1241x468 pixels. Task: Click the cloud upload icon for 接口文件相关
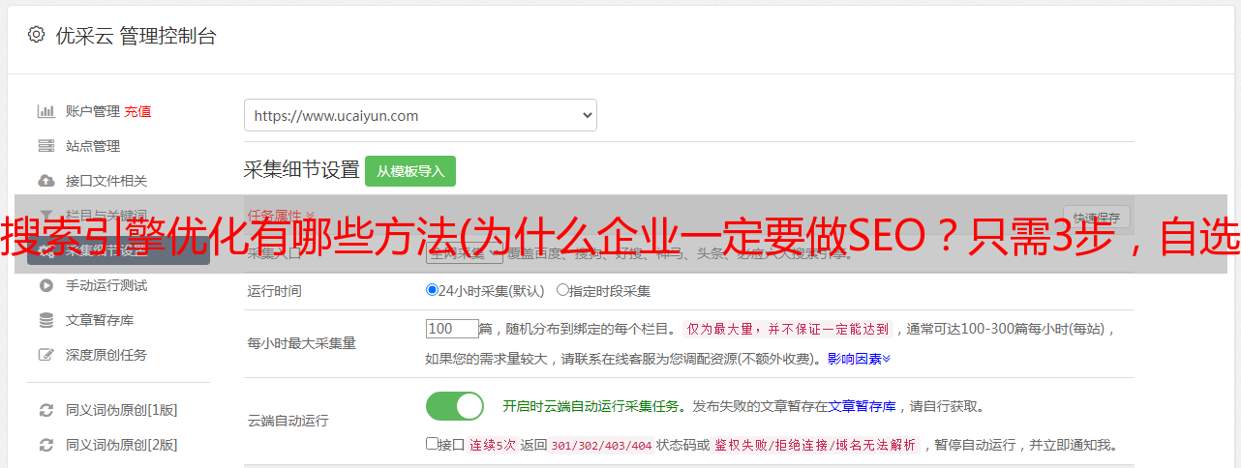click(x=45, y=181)
